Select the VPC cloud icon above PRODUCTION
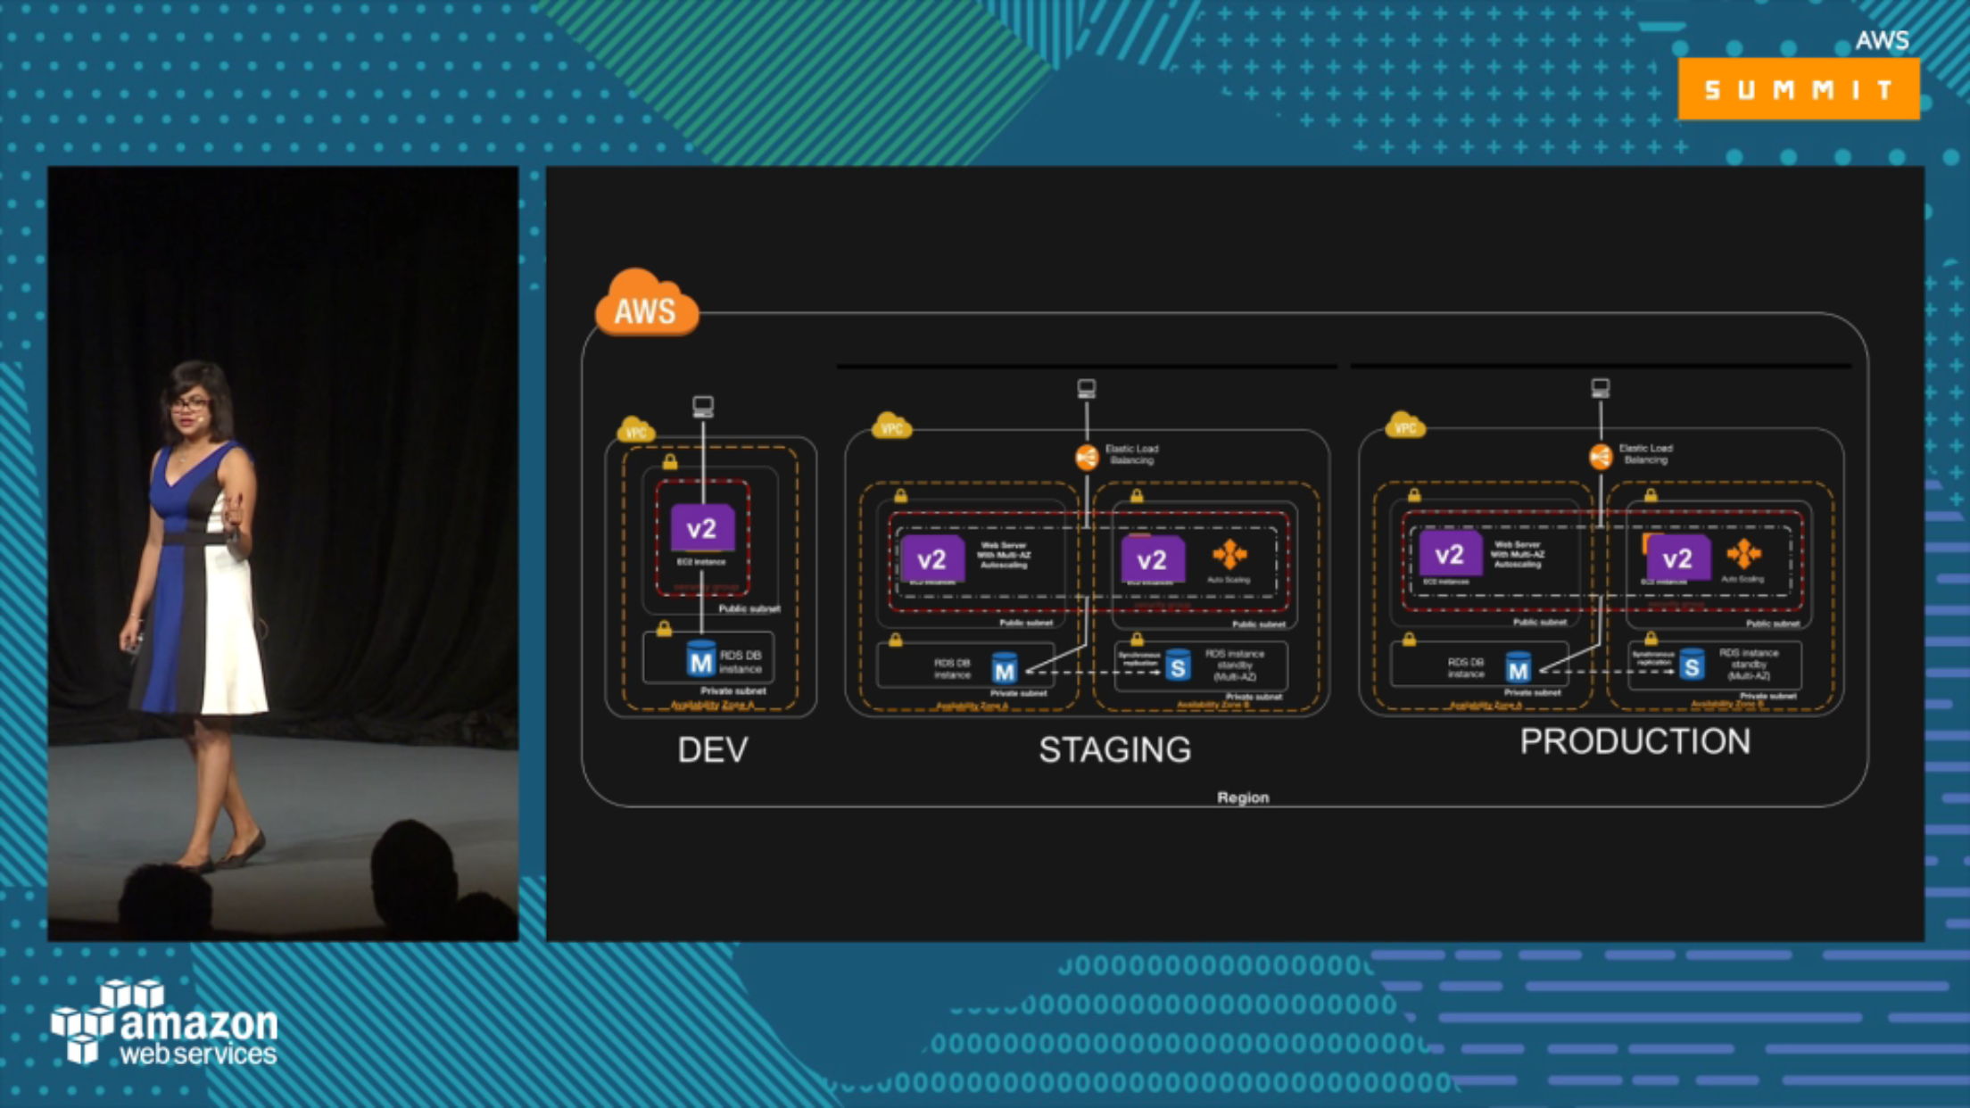This screenshot has width=1970, height=1108. tap(1405, 426)
